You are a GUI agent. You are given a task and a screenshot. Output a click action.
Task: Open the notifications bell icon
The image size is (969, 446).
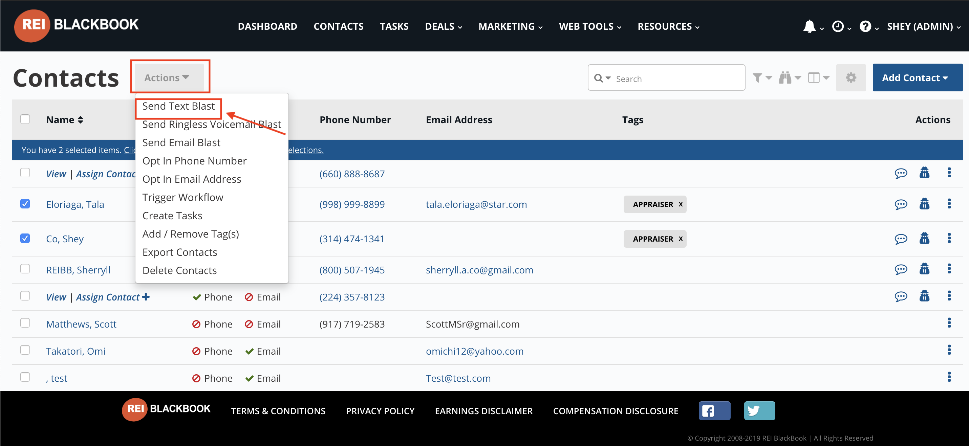pyautogui.click(x=810, y=27)
